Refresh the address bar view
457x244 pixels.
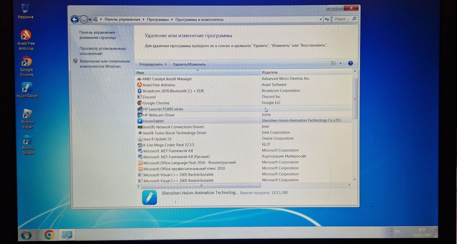pyautogui.click(x=327, y=19)
